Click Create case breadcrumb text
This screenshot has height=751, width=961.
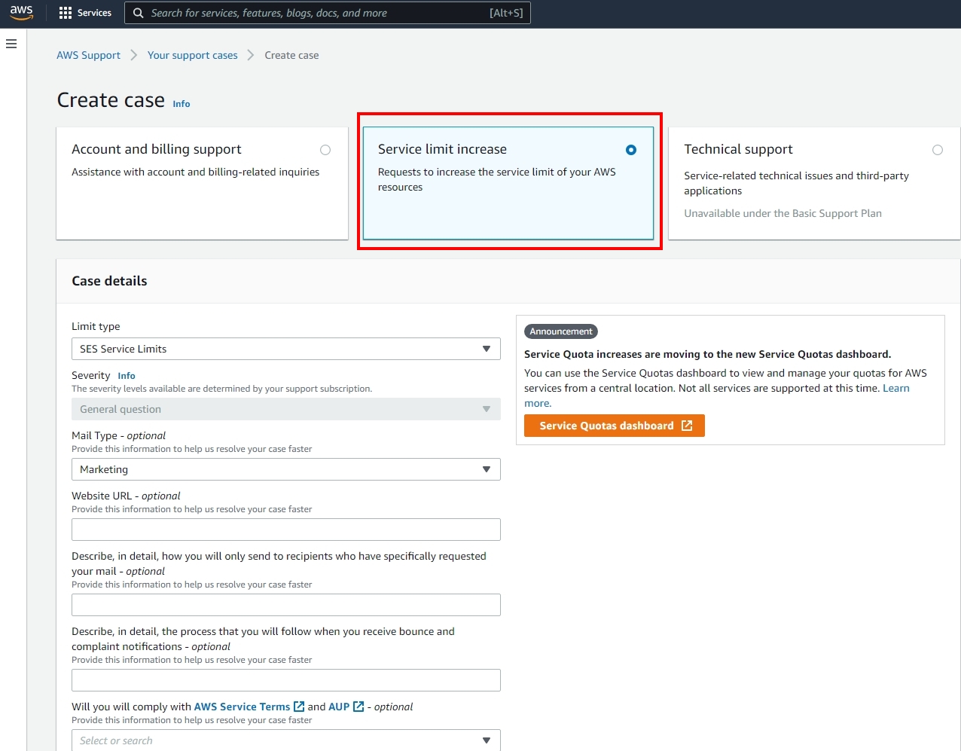[x=291, y=55]
